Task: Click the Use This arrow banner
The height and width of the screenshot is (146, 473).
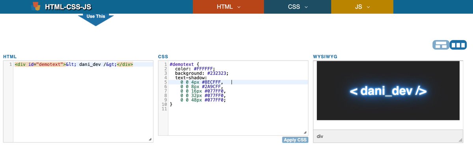Action: pyautogui.click(x=96, y=19)
